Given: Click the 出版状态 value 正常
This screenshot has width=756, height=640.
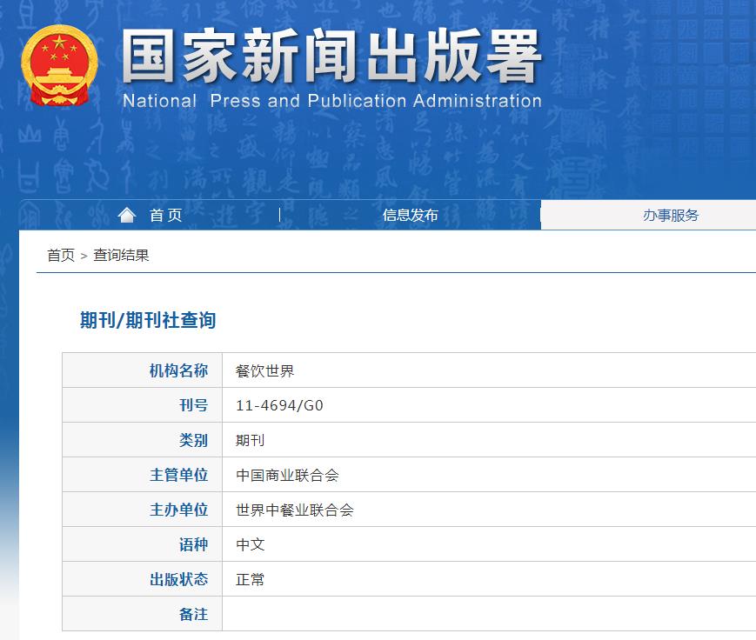Looking at the screenshot, I should [251, 580].
